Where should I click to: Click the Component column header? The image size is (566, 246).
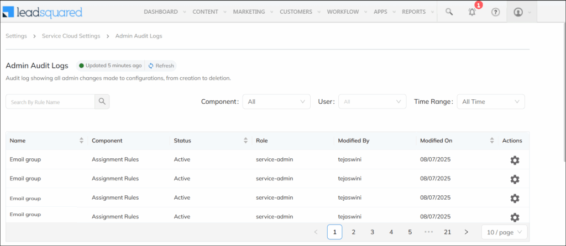[107, 141]
